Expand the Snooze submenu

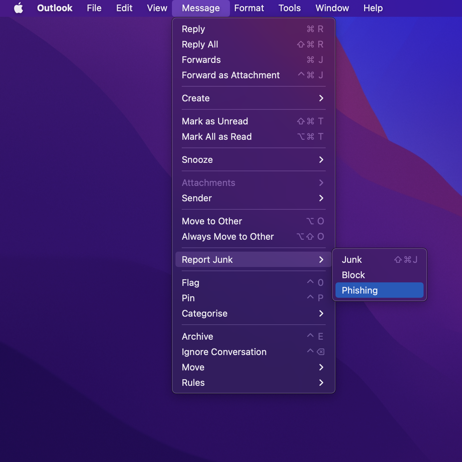[254, 160]
